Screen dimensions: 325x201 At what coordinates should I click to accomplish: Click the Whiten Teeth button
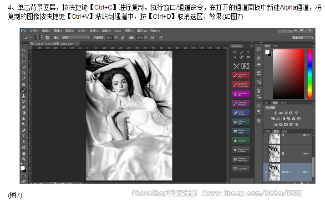241,131
